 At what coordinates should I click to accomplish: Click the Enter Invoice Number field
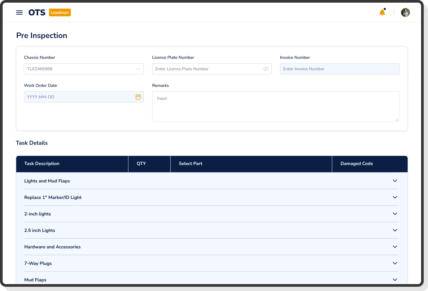339,69
